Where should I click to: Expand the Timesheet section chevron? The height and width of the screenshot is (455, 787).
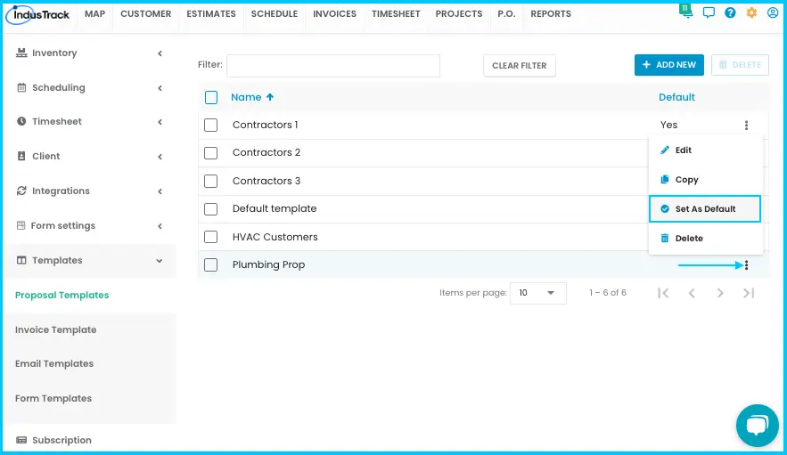160,122
